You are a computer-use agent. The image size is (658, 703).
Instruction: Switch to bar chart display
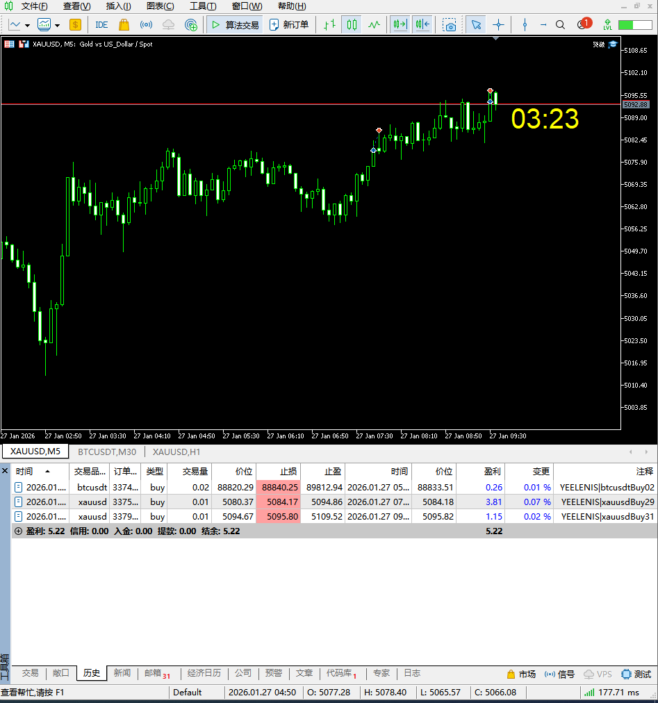coord(329,24)
